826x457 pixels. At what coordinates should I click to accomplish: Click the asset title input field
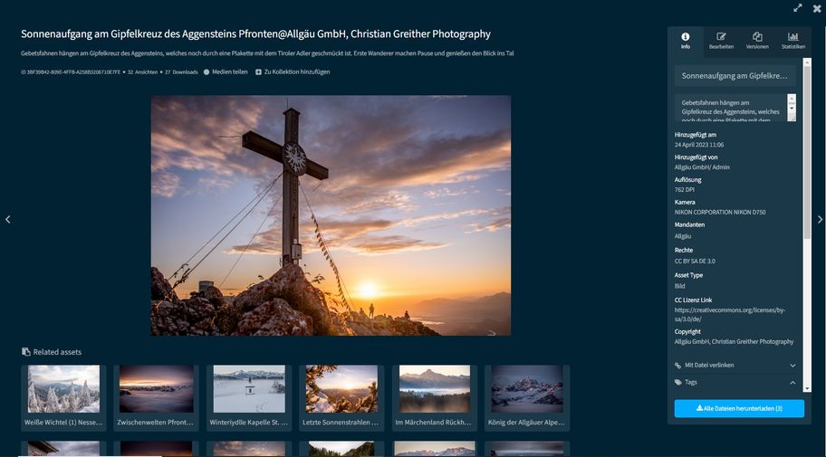click(735, 76)
